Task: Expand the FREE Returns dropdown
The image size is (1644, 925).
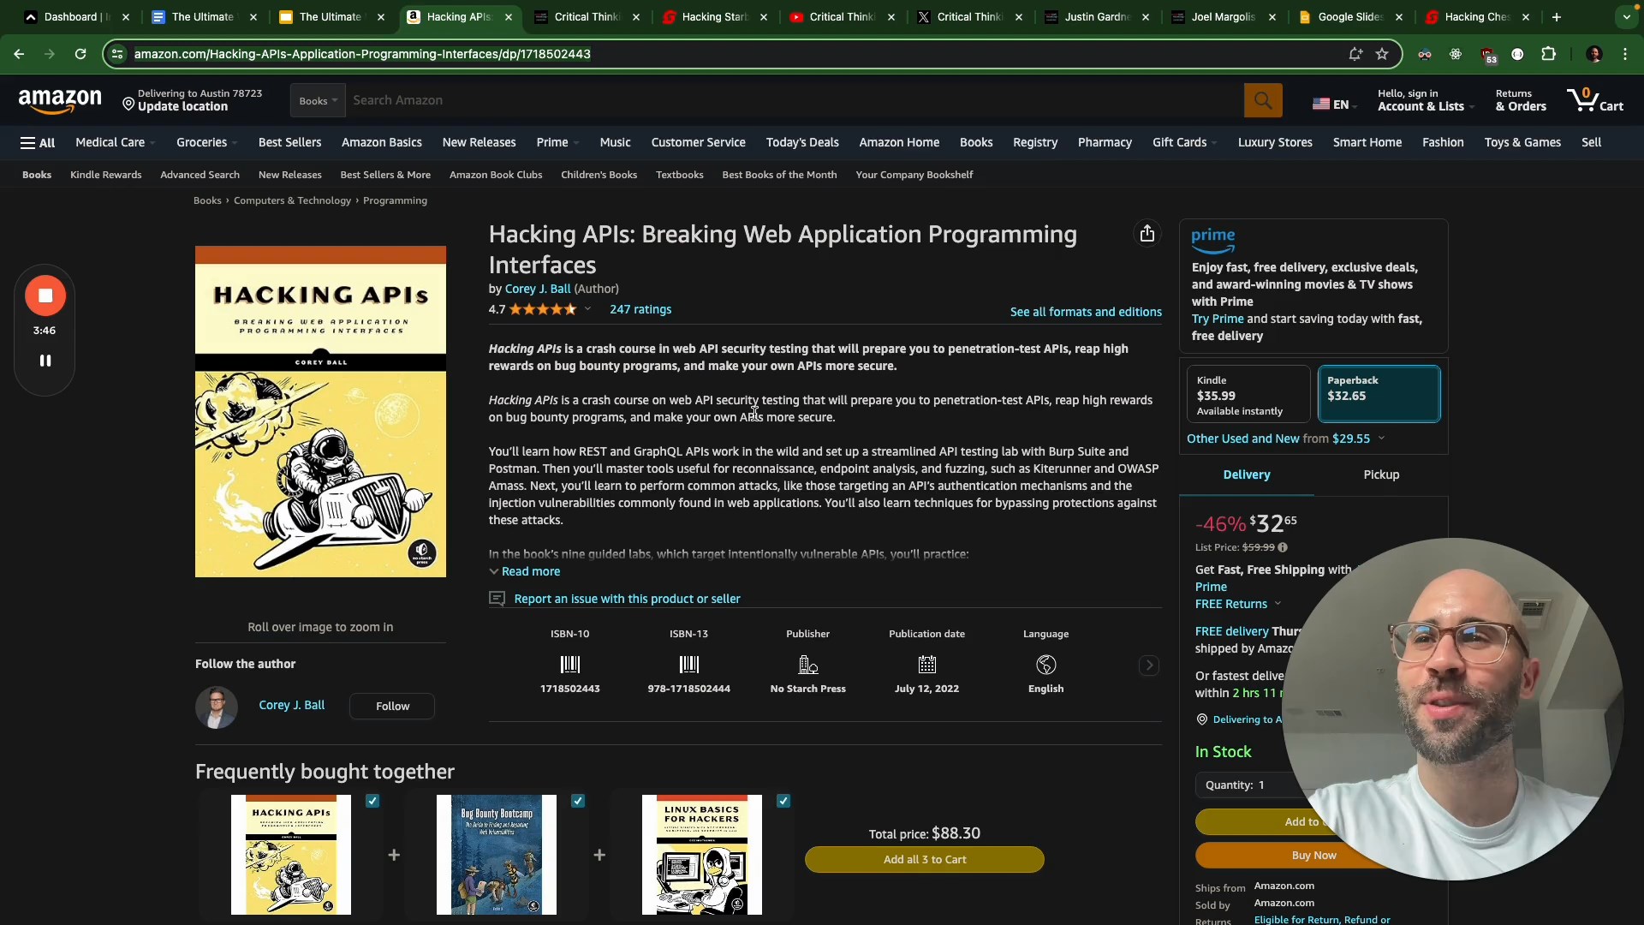Action: coord(1238,604)
